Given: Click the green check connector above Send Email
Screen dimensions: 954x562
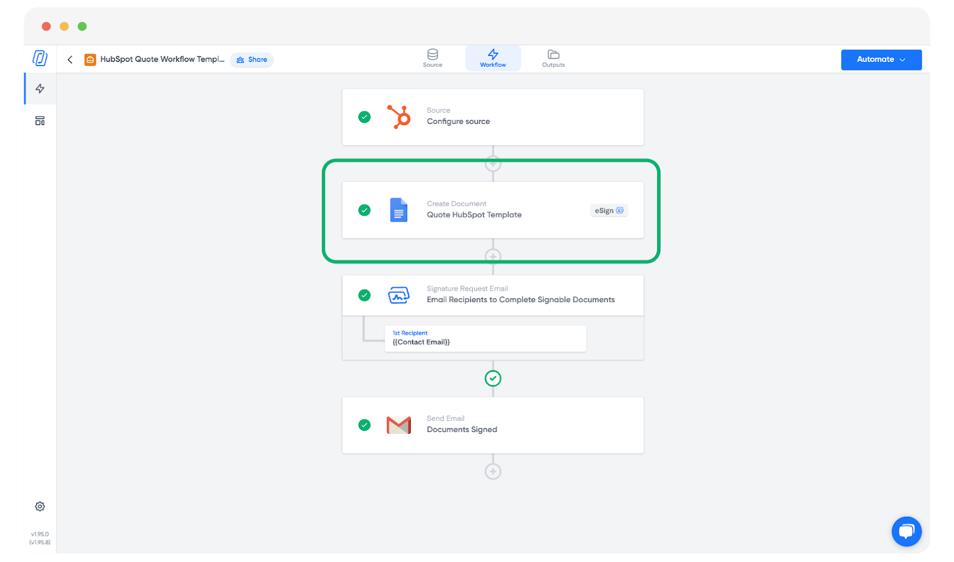Looking at the screenshot, I should click(x=493, y=378).
